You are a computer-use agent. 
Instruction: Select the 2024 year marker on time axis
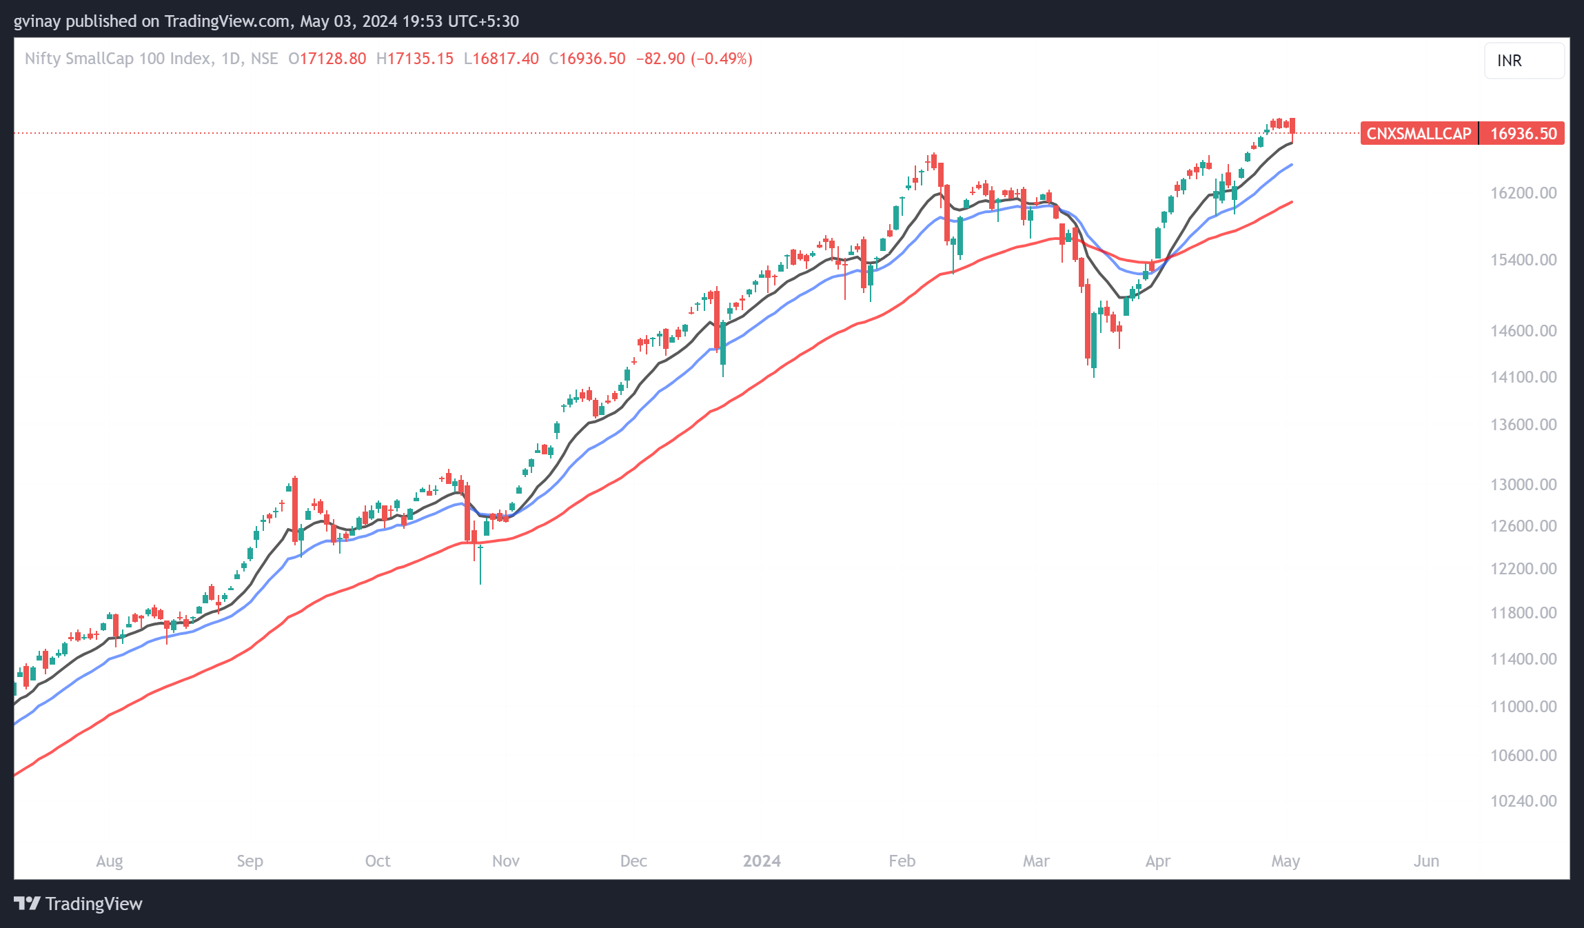click(x=762, y=860)
